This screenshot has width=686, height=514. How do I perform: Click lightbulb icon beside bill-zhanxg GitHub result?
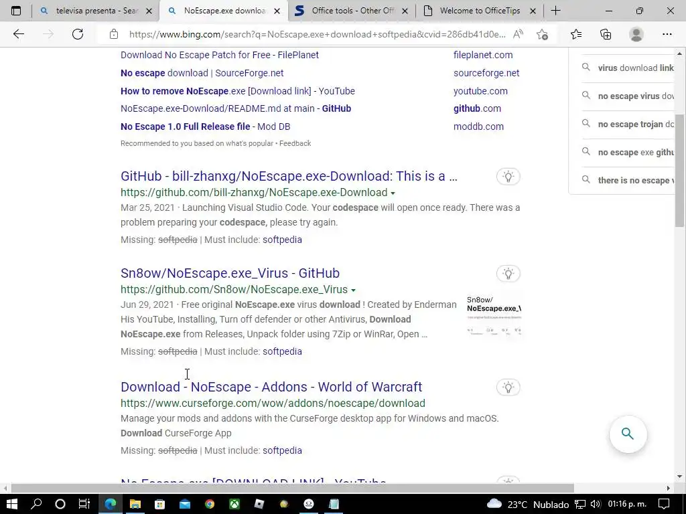coord(508,177)
